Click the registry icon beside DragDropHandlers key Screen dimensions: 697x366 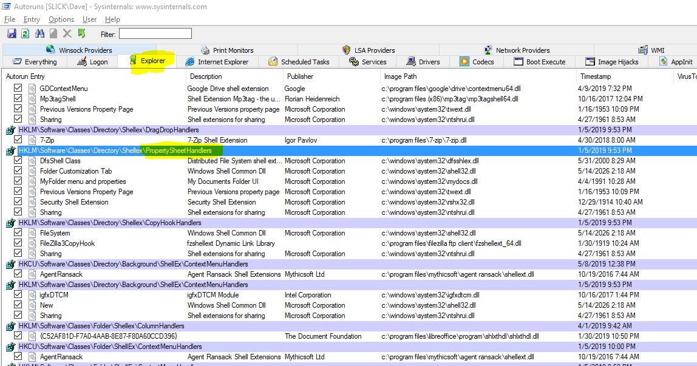click(x=11, y=130)
